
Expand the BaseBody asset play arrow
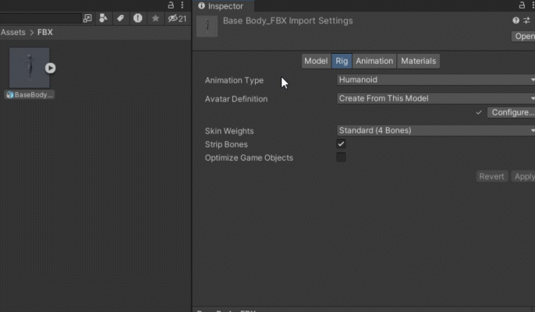(x=50, y=68)
